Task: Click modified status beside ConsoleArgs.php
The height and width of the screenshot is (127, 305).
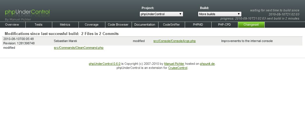Action: click(139, 41)
